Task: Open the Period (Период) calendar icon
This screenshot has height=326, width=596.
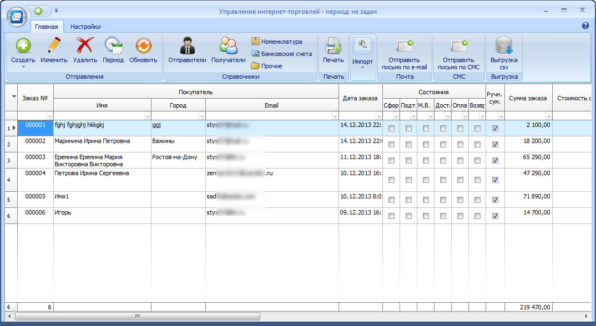Action: [x=113, y=47]
